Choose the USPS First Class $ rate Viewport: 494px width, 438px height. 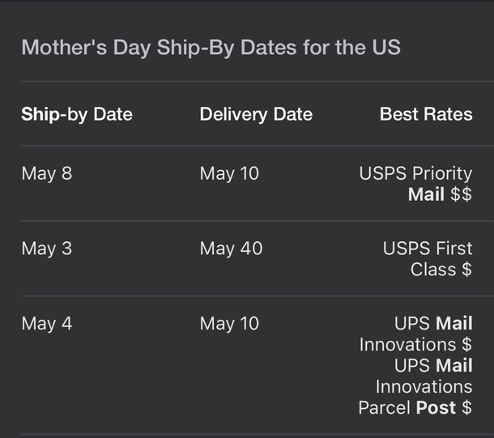point(428,259)
